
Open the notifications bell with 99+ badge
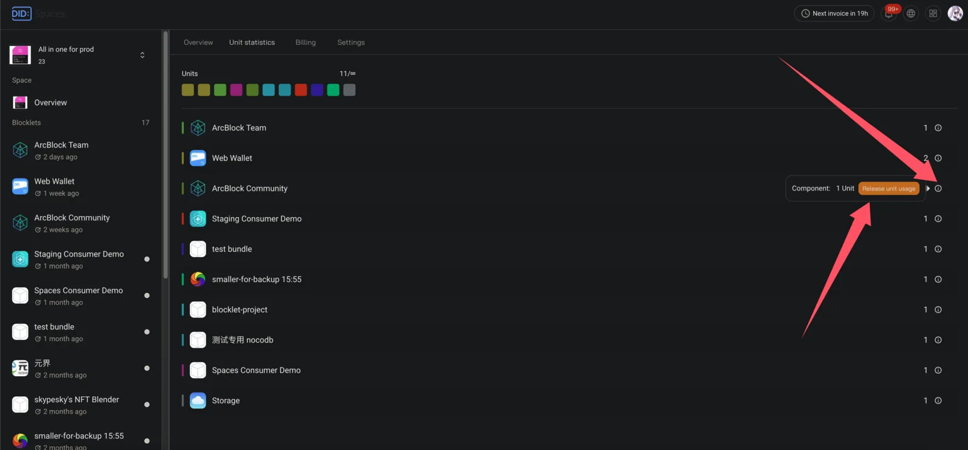[889, 13]
